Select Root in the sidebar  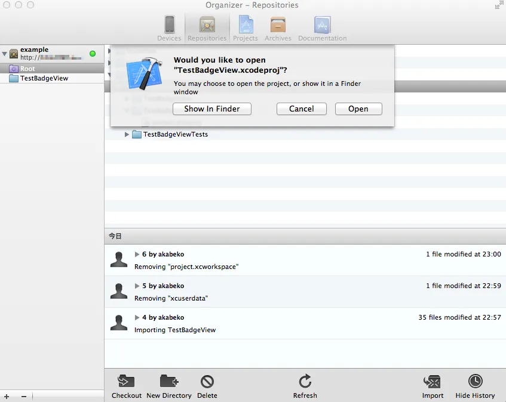(27, 69)
